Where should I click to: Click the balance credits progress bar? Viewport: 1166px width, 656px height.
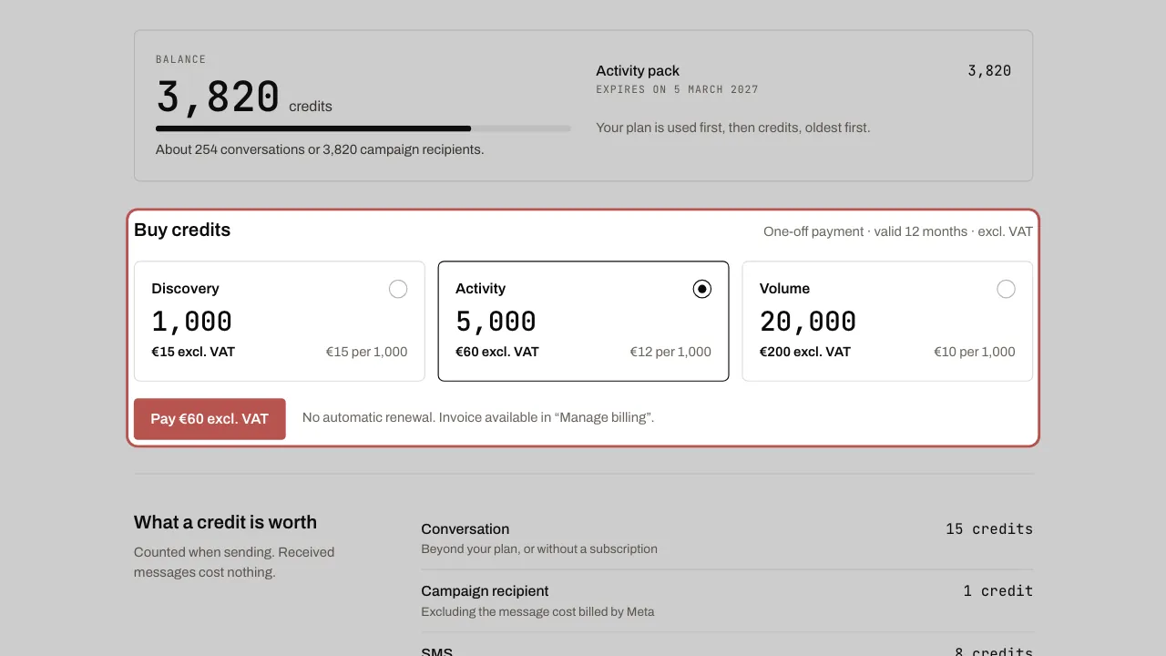coord(363,128)
